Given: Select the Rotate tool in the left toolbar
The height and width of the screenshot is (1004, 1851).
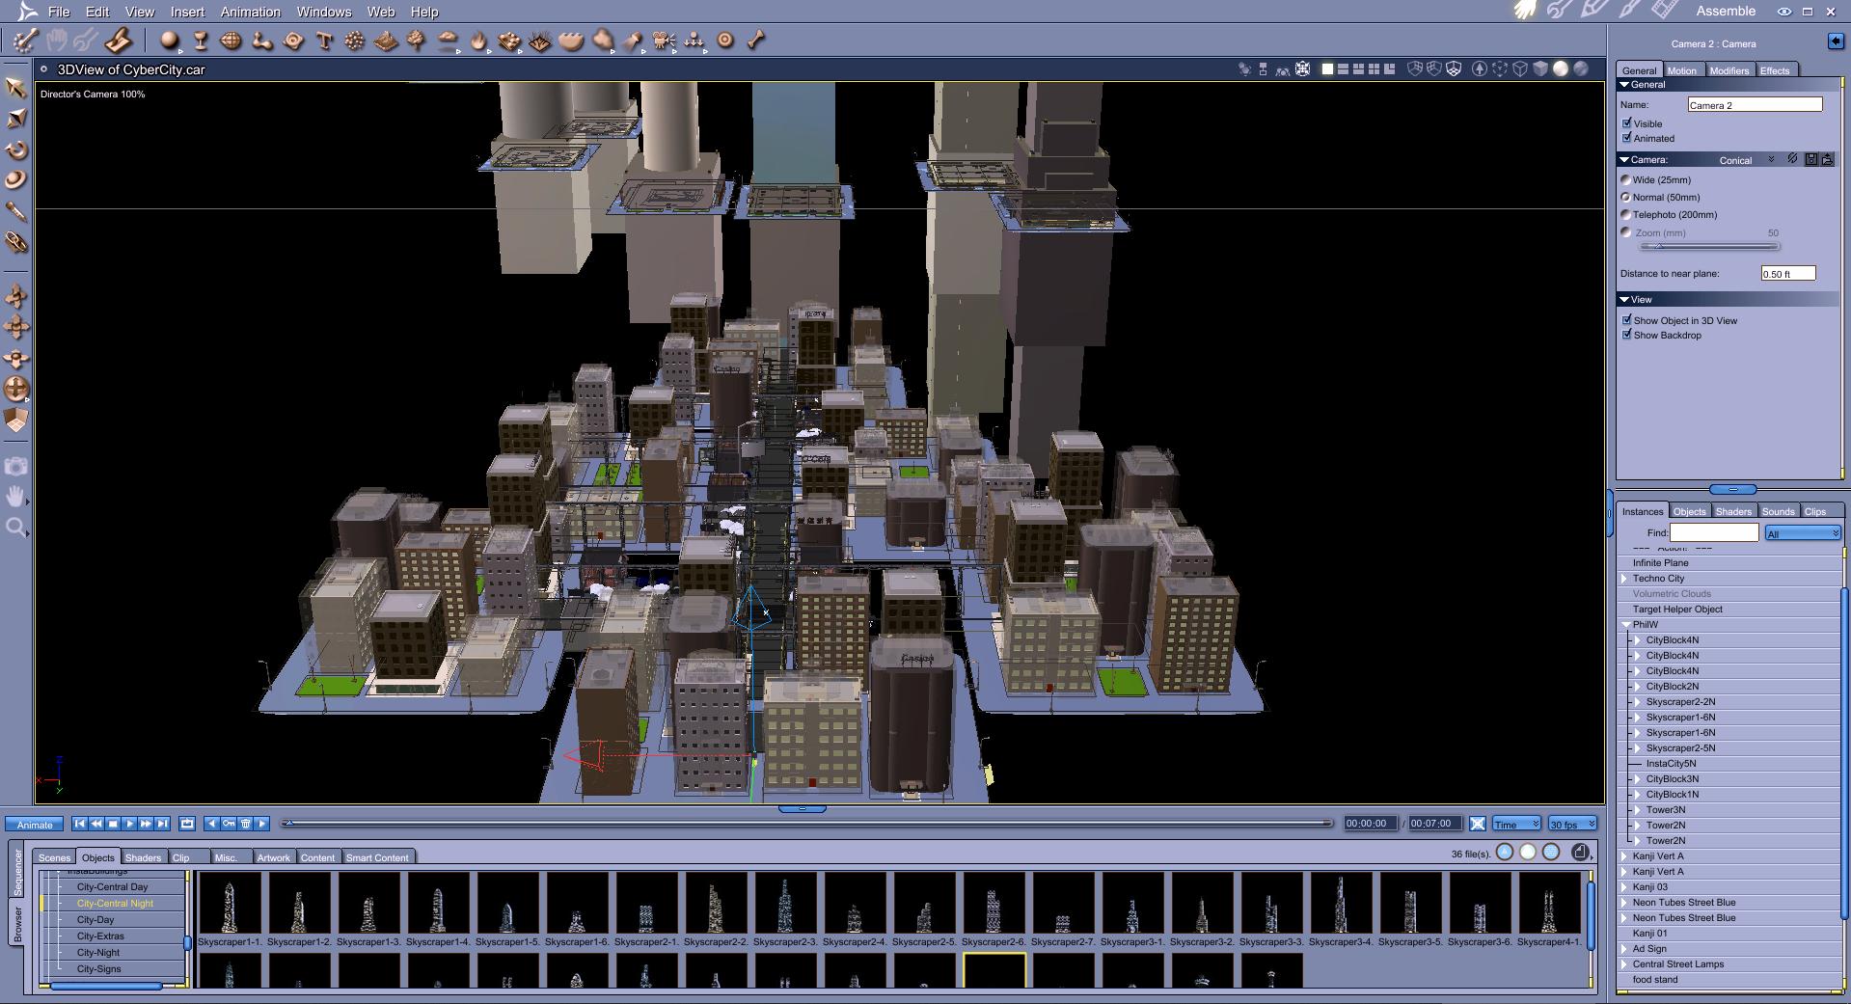Looking at the screenshot, I should pyautogui.click(x=16, y=149).
